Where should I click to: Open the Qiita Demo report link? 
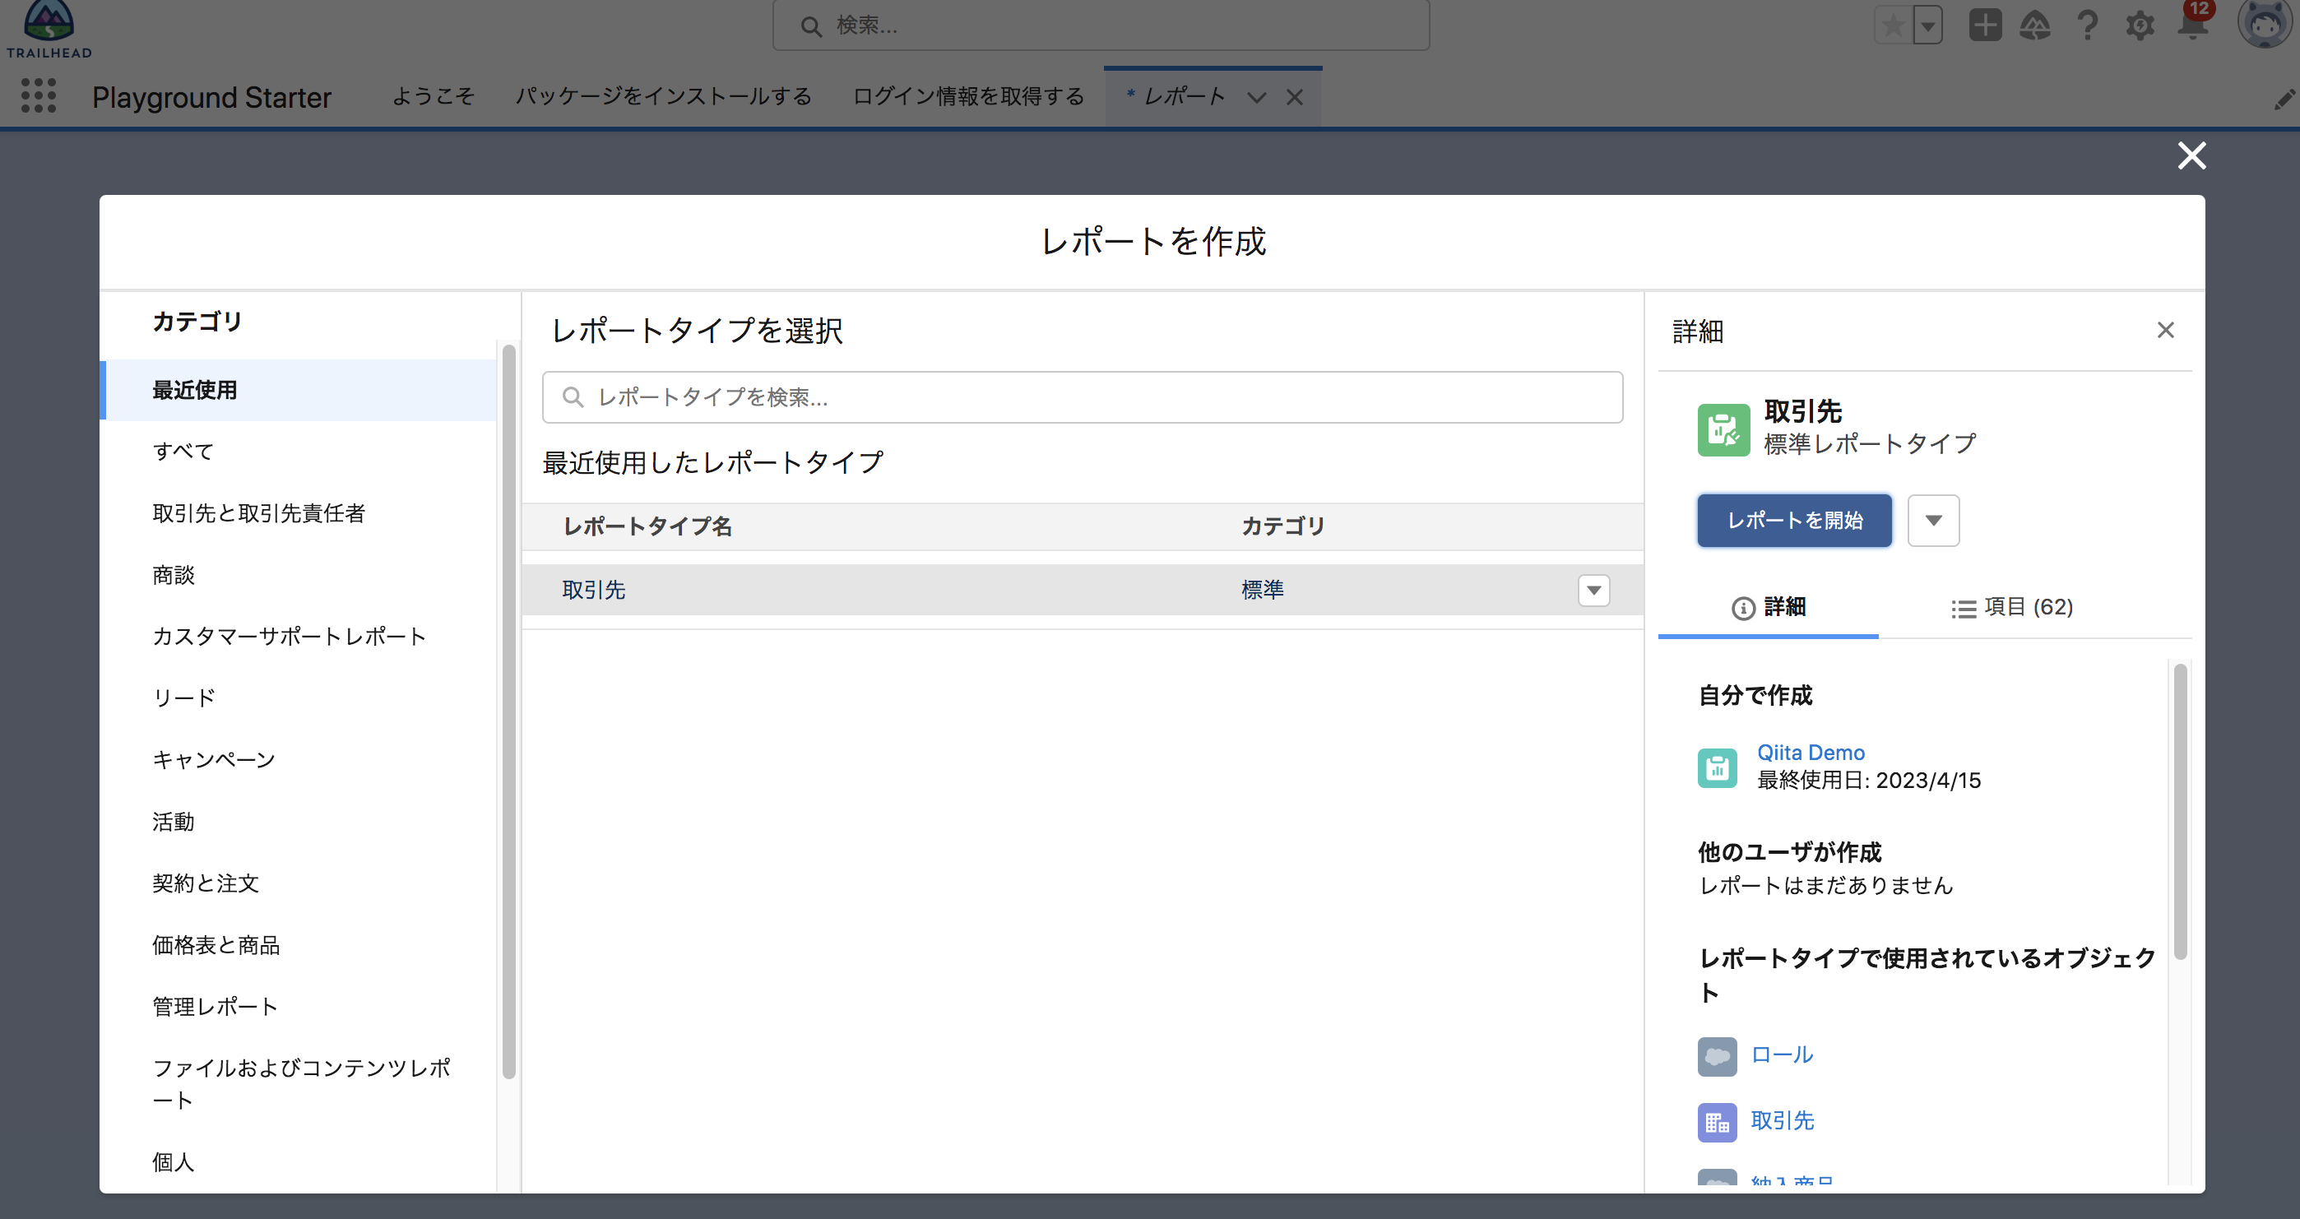(1811, 753)
